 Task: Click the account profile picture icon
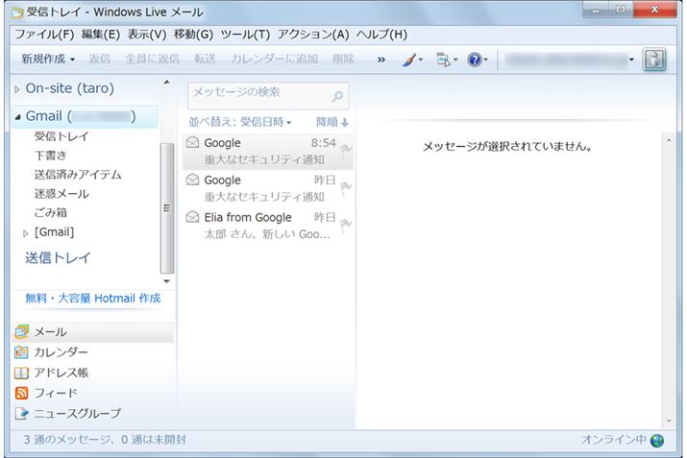point(654,60)
